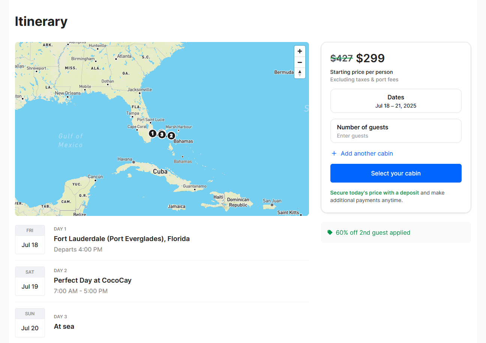The height and width of the screenshot is (343, 486).
Task: Zoom in on the itinerary map
Action: (300, 51)
